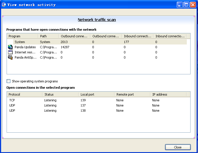Viewport: 198px width, 153px height.
Task: Sort connections by Remote port header
Action: click(x=132, y=94)
